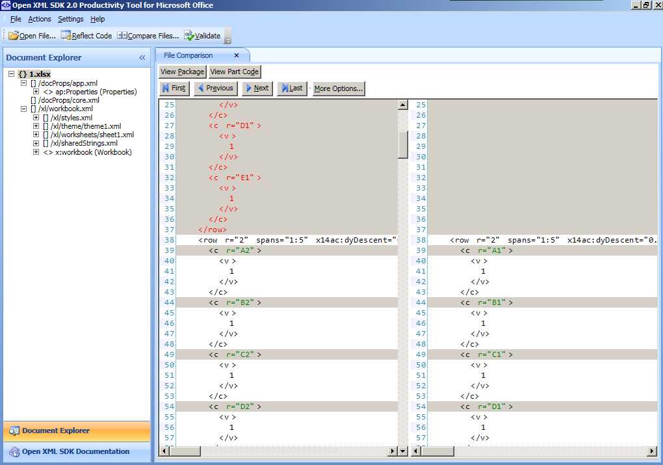Click the Document Explorer pane icon at bottom
The width and height of the screenshot is (663, 465).
pyautogui.click(x=14, y=431)
